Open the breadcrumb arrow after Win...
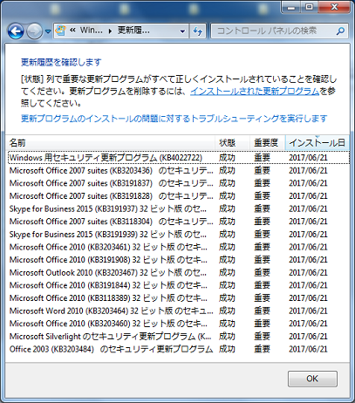Screen dimensions: 355x403 tap(110, 31)
